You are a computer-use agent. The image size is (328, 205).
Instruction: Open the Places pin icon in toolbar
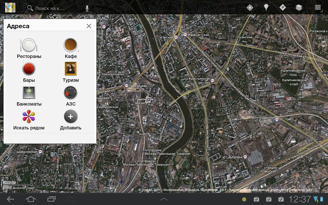point(266,8)
